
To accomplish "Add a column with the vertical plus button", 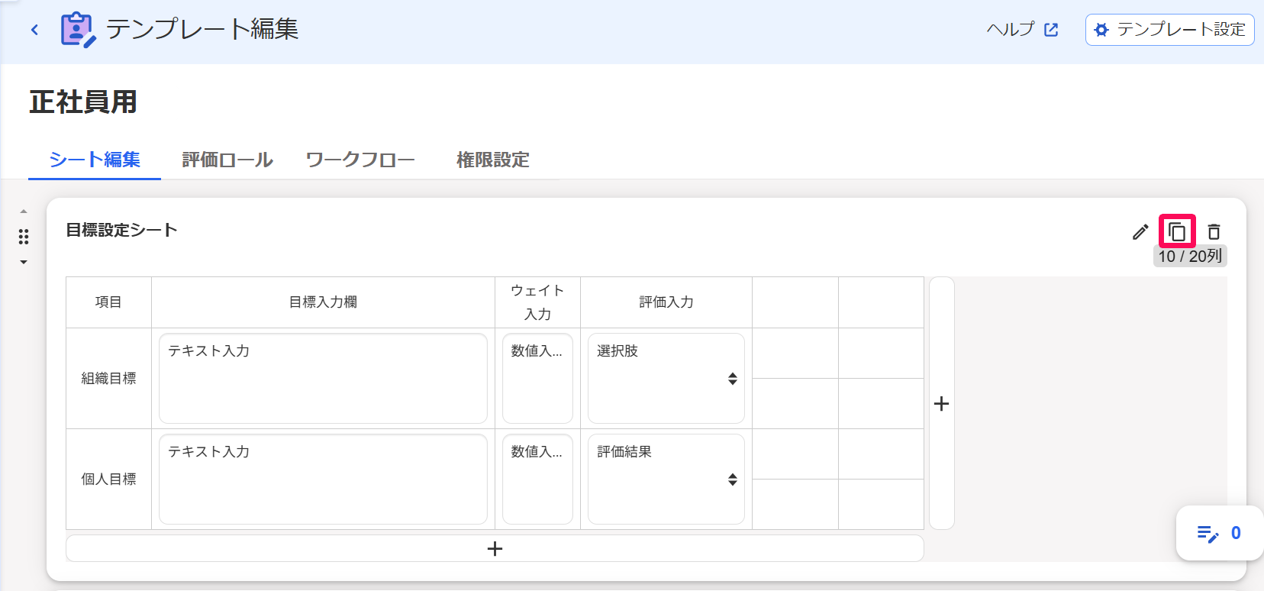I will click(x=942, y=403).
